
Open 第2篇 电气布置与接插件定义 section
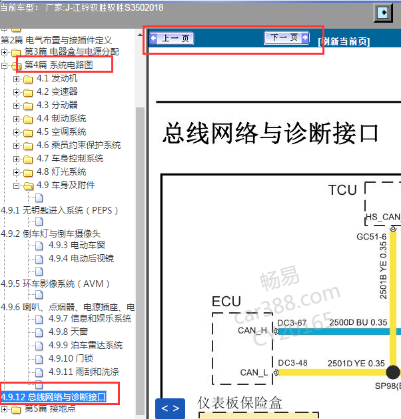coord(56,40)
